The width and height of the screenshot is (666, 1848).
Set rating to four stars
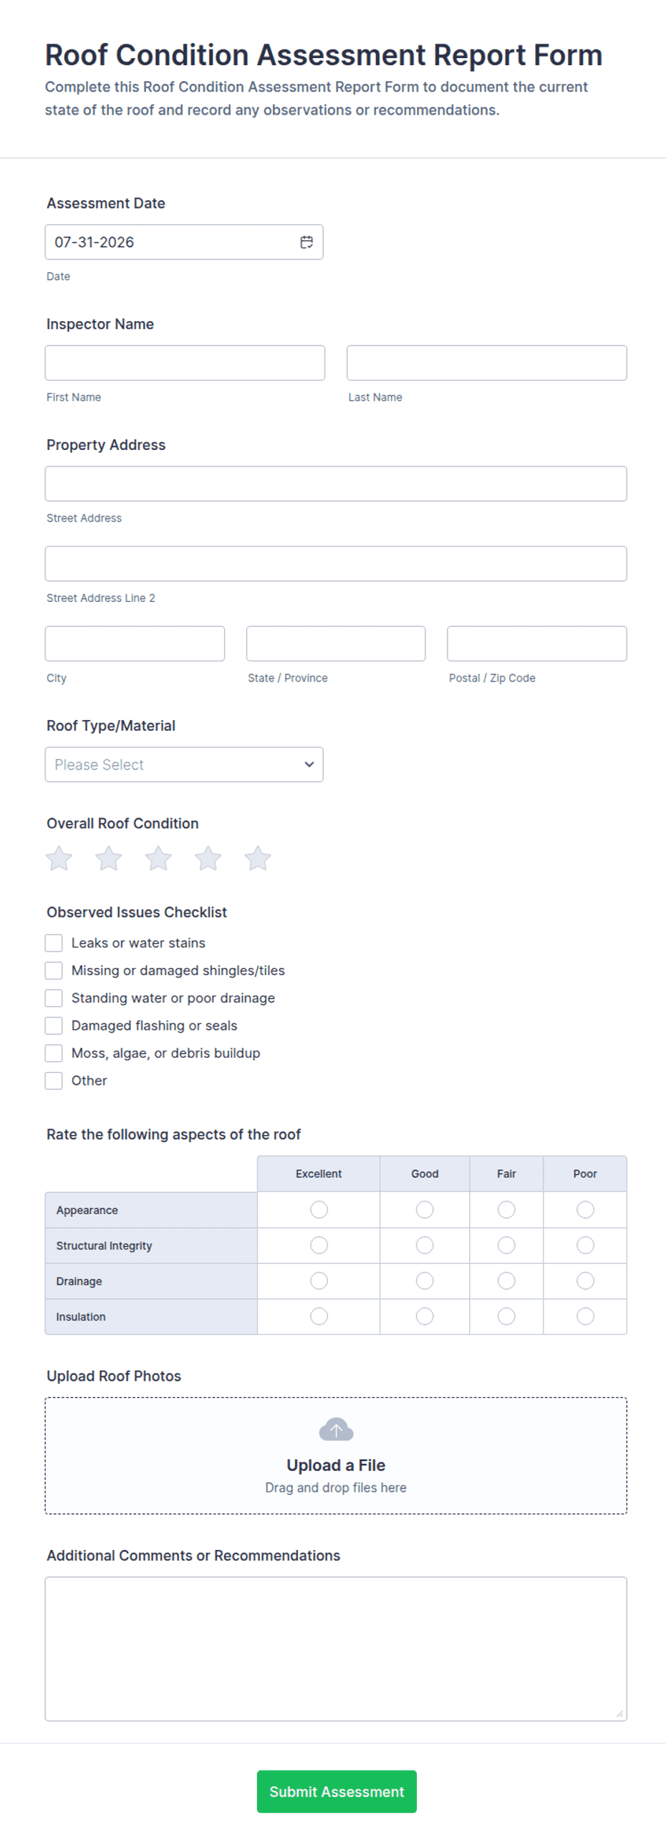click(x=208, y=858)
